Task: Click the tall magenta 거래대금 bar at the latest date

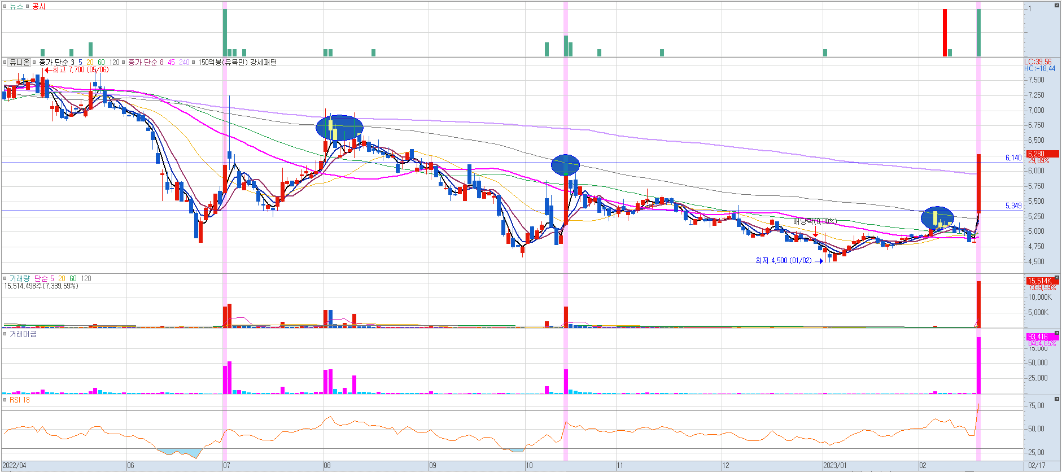Action: coord(978,365)
